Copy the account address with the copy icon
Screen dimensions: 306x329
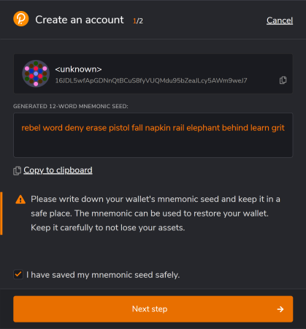(x=283, y=80)
